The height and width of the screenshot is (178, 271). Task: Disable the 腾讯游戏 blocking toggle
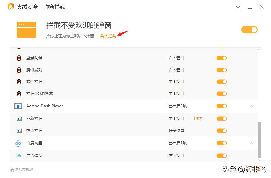click(x=222, y=70)
